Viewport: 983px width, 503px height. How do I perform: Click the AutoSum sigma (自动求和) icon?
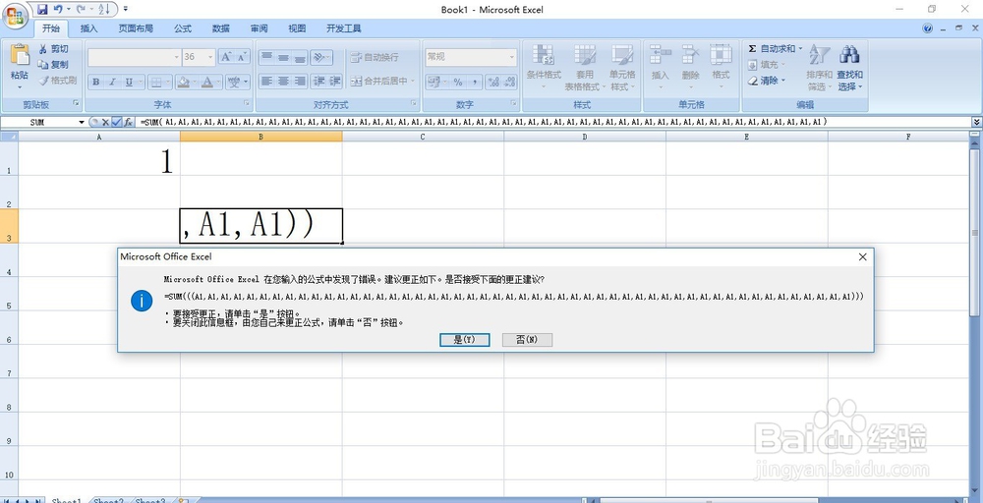click(752, 48)
